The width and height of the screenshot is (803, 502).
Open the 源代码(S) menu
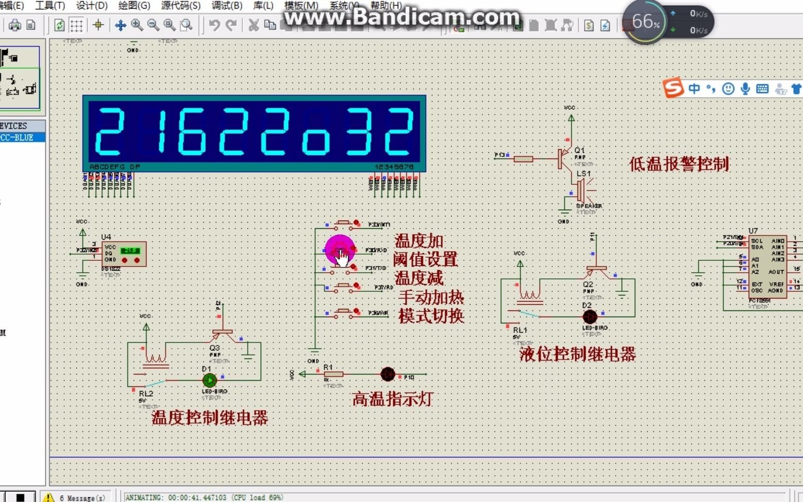tap(181, 6)
